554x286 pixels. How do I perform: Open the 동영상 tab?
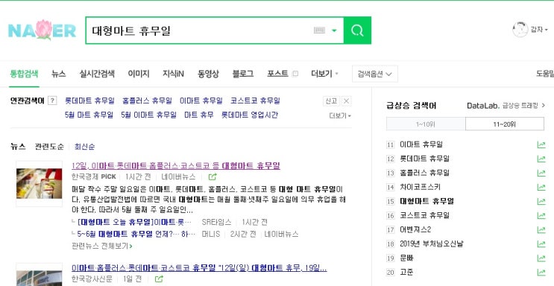click(208, 74)
